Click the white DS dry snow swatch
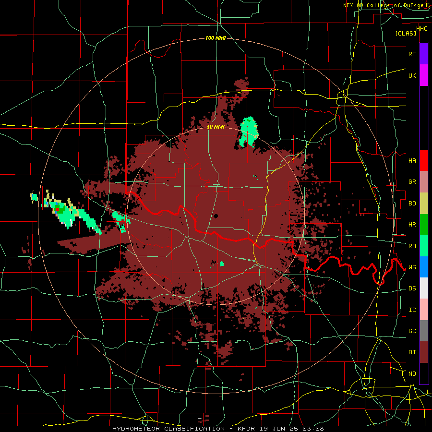 [424, 288]
